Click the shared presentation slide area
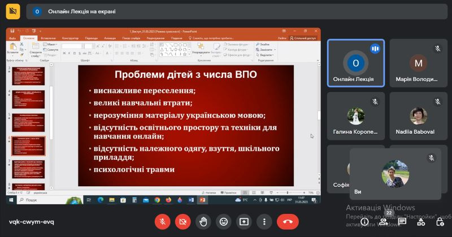This screenshot has width=452, height=237. [x=186, y=126]
